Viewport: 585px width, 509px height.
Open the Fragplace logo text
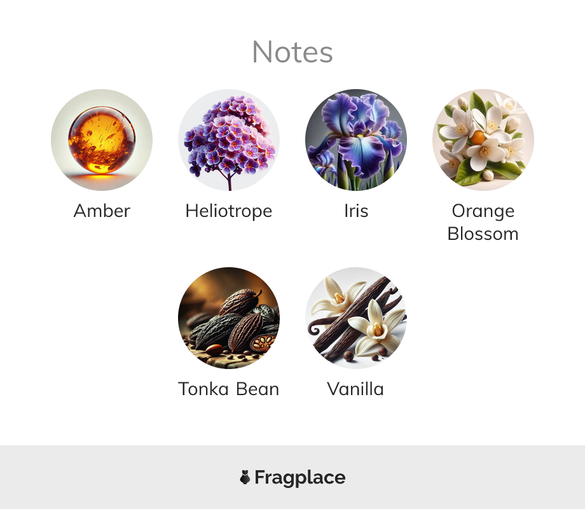300,478
